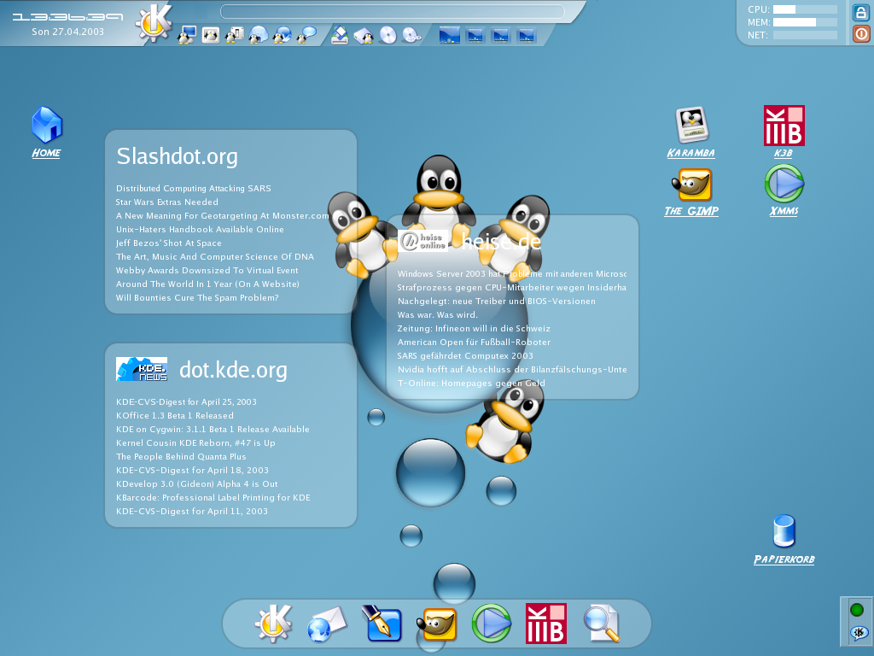The height and width of the screenshot is (656, 874).
Task: Open 'Zeitung: Infineon will in die Schweiz'
Action: click(474, 329)
